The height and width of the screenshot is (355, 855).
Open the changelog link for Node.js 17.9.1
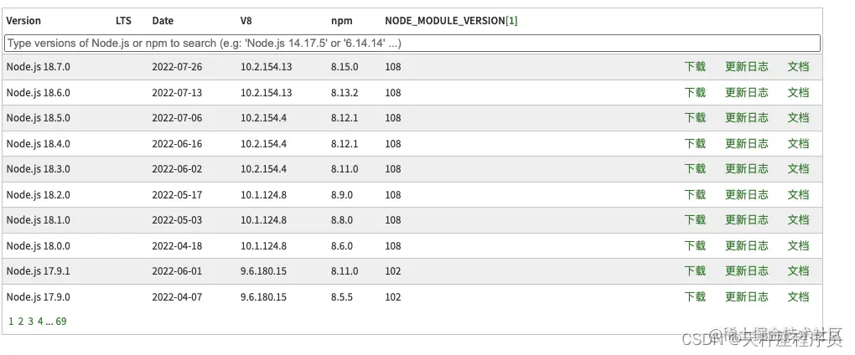tap(747, 271)
